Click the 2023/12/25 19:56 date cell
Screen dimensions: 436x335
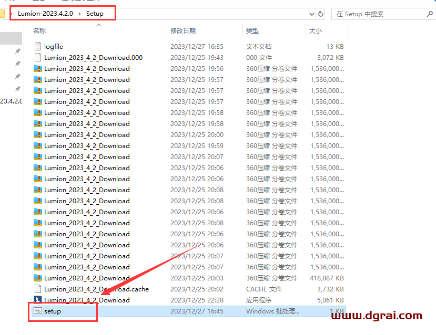tap(197, 69)
